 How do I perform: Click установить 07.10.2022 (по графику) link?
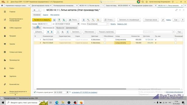coord(84,92)
